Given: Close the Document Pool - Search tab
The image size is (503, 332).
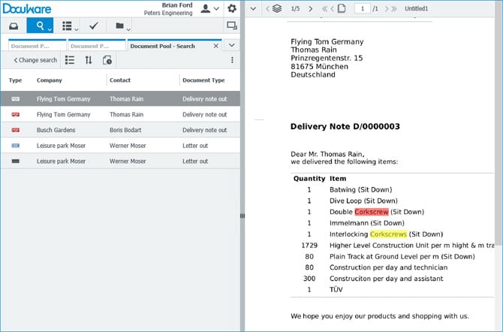Looking at the screenshot, I should 216,46.
